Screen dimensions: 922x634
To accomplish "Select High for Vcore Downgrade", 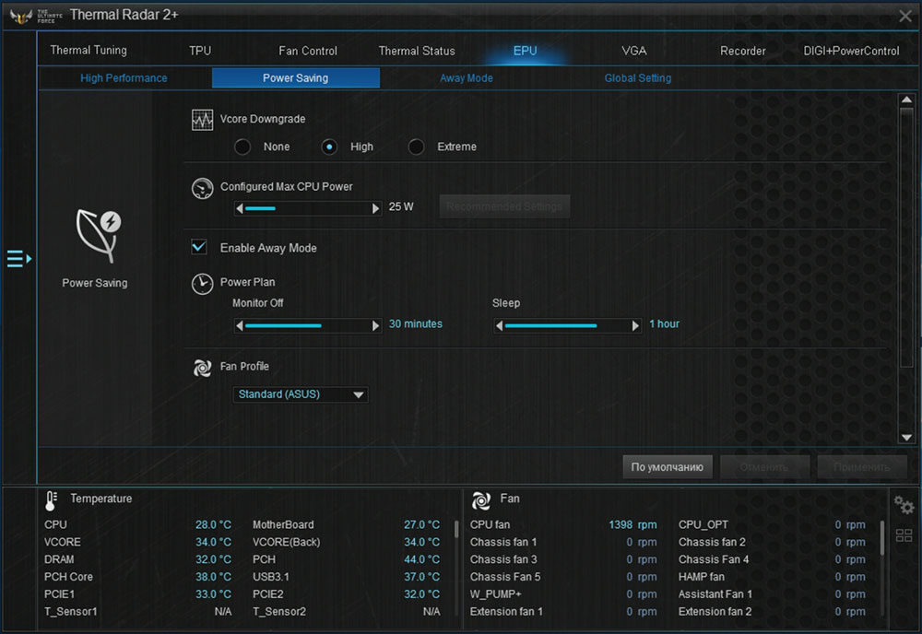I will [329, 147].
